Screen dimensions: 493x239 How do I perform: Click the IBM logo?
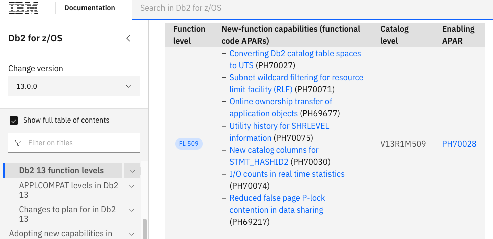24,8
